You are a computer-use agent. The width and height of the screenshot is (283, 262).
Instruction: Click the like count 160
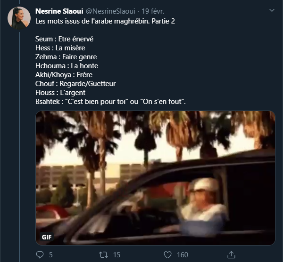(x=182, y=254)
